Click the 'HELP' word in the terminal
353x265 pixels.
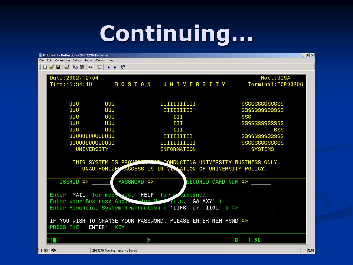147,195
